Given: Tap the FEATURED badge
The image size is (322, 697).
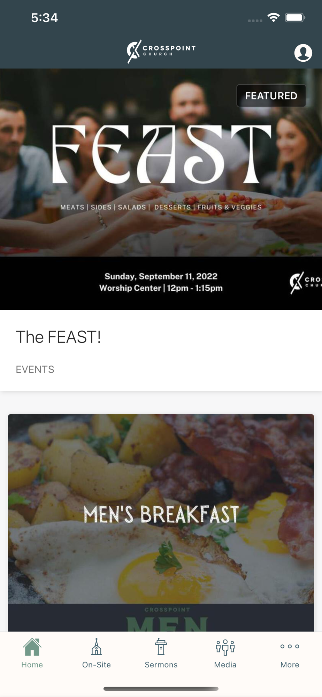Looking at the screenshot, I should click(x=271, y=96).
